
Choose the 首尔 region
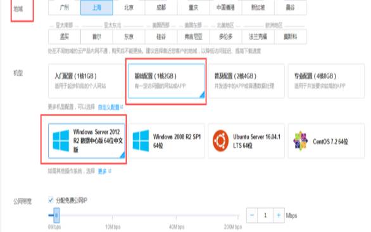coord(96,37)
